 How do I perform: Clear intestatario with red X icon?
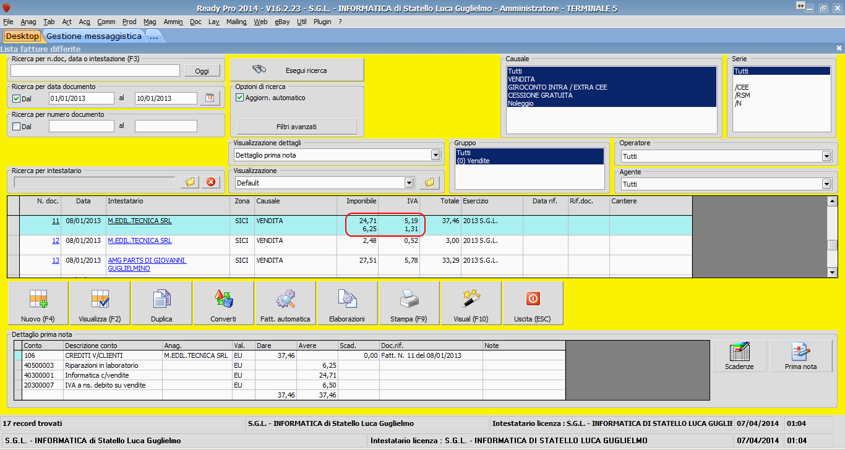pos(211,182)
